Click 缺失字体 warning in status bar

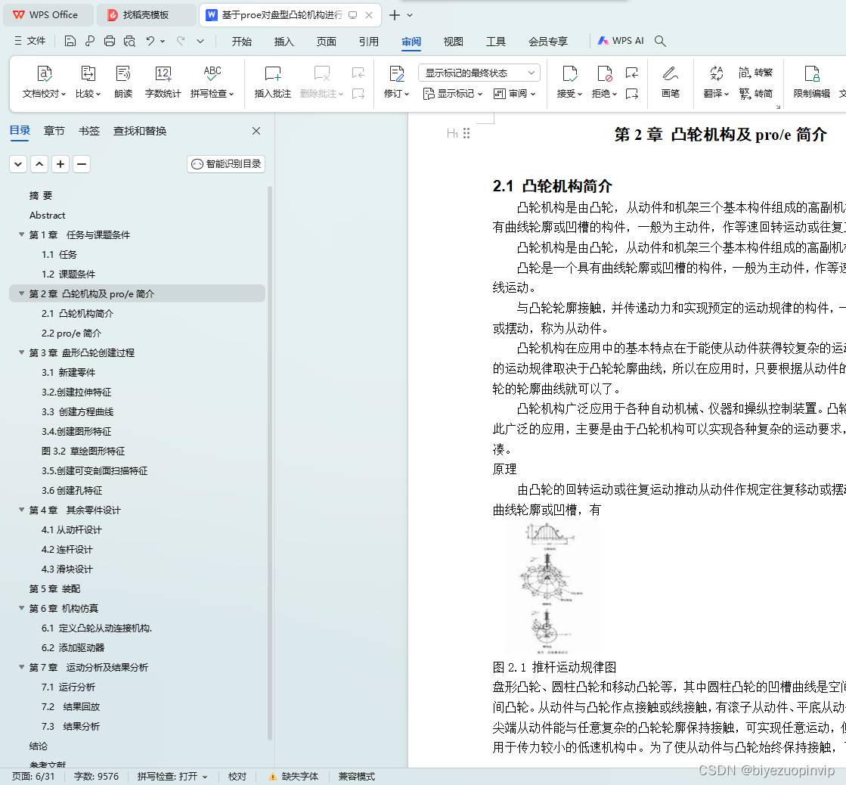294,777
